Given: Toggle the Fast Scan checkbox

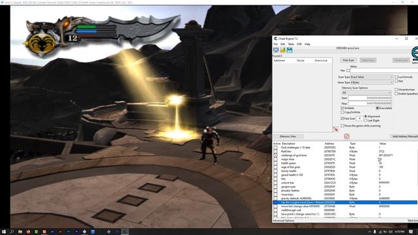Looking at the screenshot, I should point(342,118).
